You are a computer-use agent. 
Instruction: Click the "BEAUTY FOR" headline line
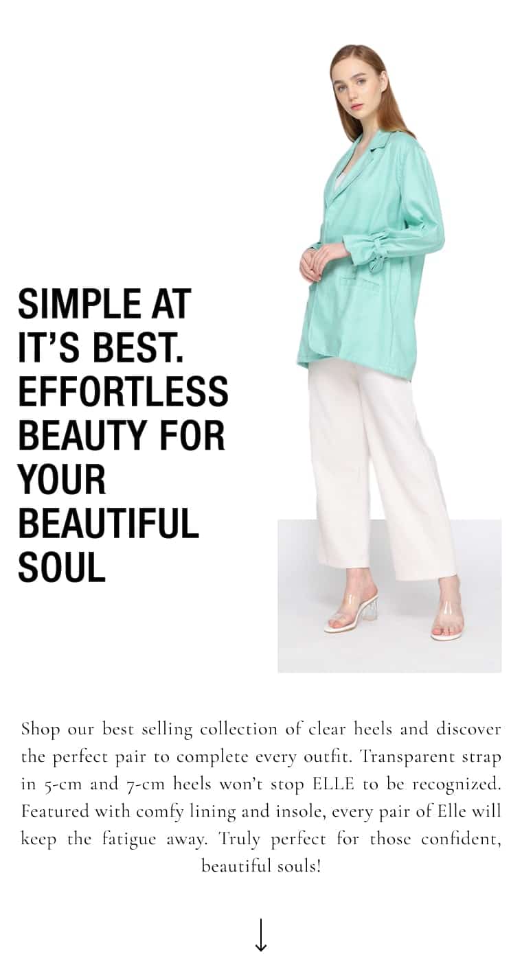[x=122, y=435]
